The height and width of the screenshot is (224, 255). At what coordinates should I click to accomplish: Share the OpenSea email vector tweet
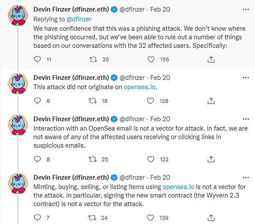211,159
